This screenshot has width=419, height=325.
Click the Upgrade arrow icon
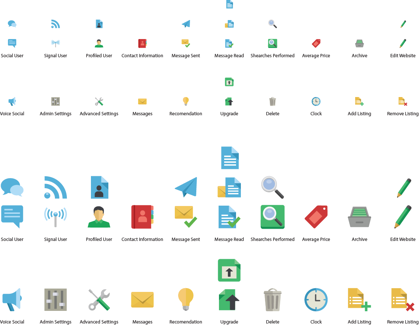point(229,299)
